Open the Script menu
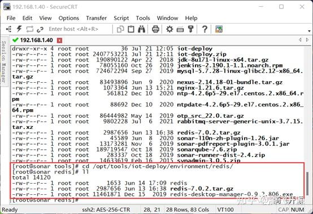The width and height of the screenshot is (313, 214). click(x=121, y=18)
